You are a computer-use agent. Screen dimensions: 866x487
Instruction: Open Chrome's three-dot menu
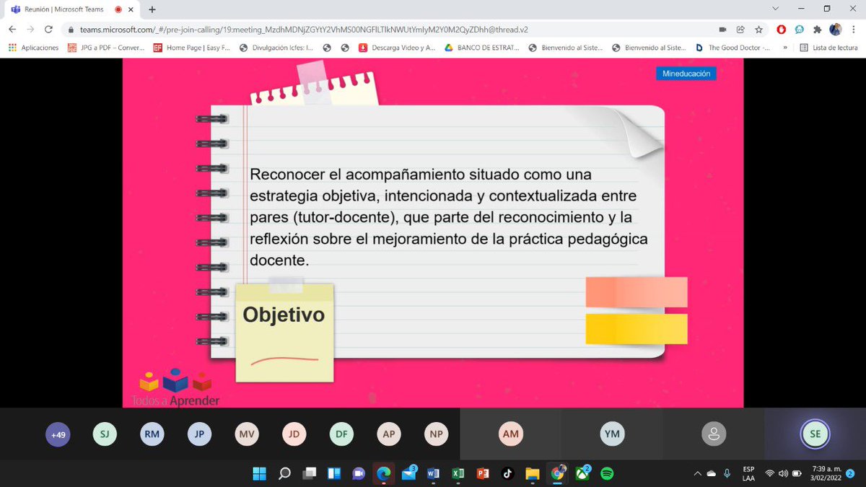(x=854, y=30)
